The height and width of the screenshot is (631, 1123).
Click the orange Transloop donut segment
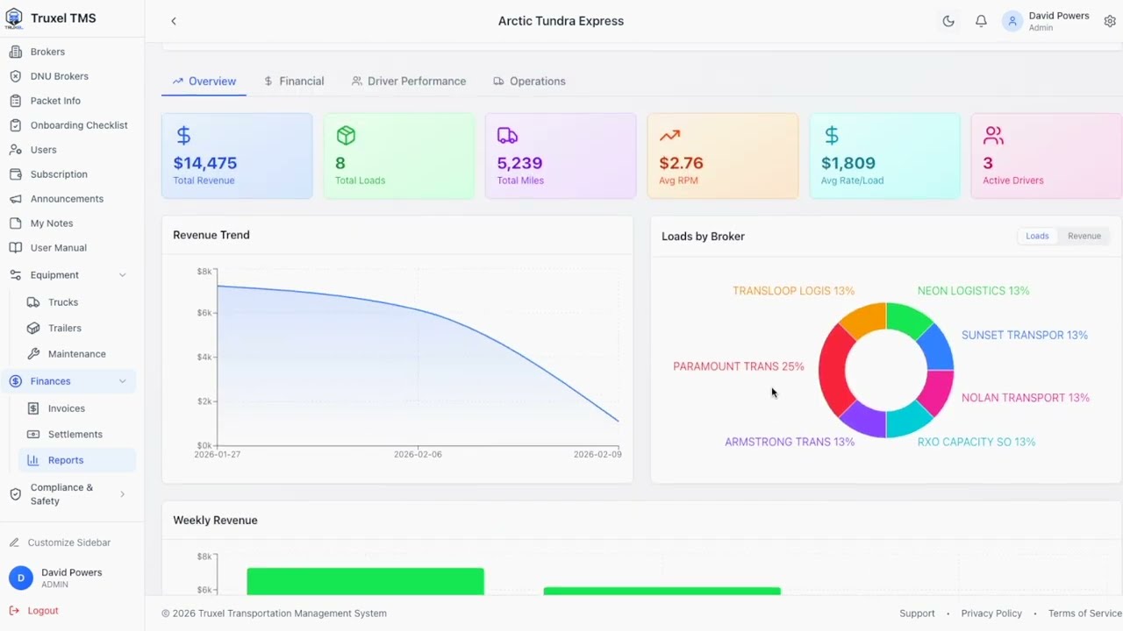(865, 319)
